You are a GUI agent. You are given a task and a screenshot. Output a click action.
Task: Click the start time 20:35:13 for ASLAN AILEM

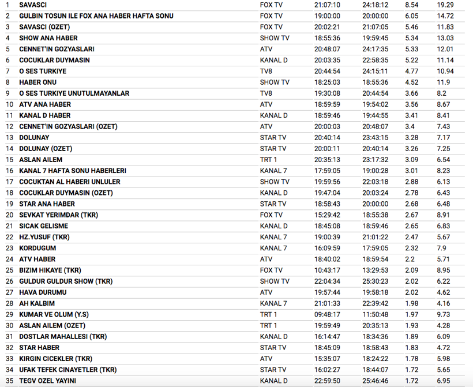click(326, 160)
